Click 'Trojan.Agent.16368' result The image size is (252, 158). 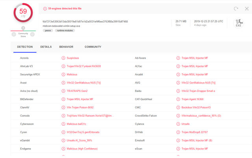tap(193, 99)
